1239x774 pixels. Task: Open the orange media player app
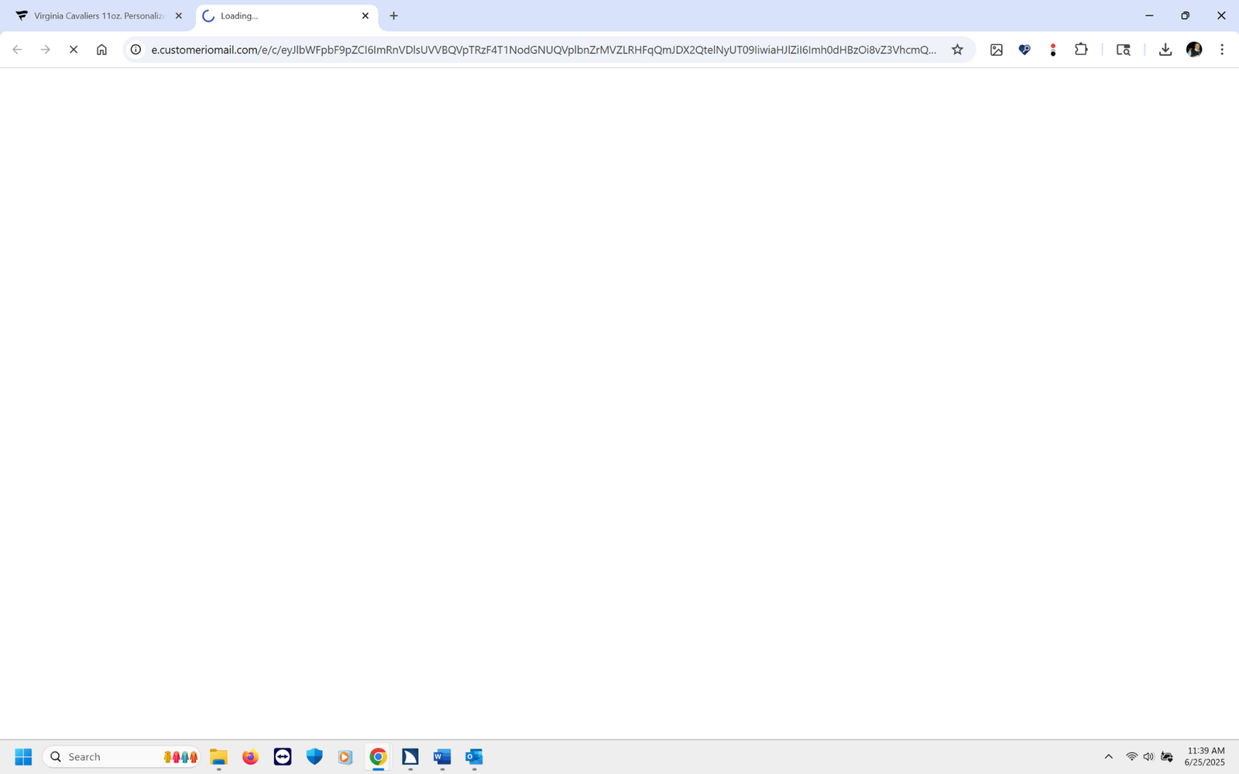coord(345,757)
